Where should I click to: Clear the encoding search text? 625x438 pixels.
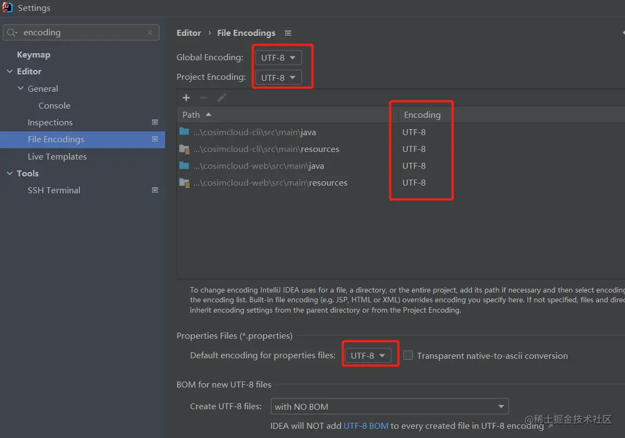150,33
